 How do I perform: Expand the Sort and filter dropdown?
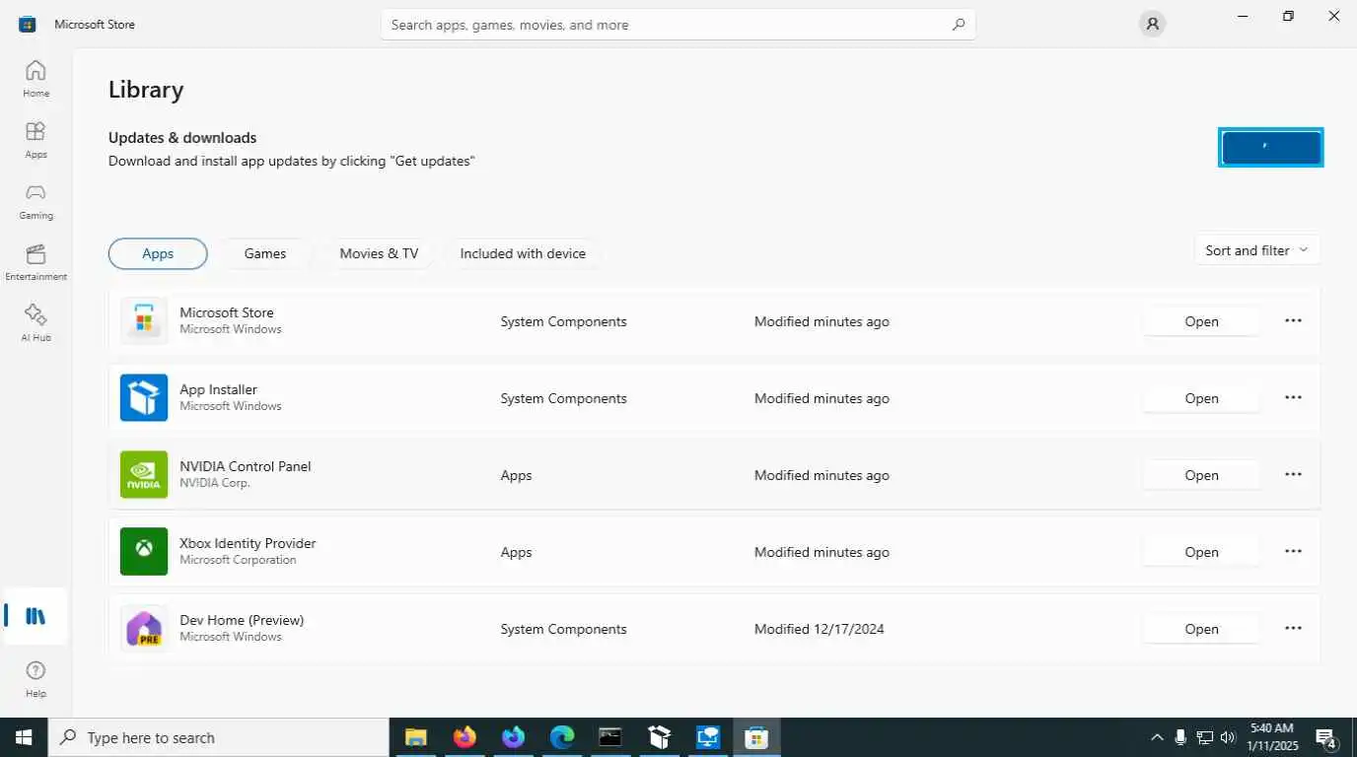[x=1256, y=250]
